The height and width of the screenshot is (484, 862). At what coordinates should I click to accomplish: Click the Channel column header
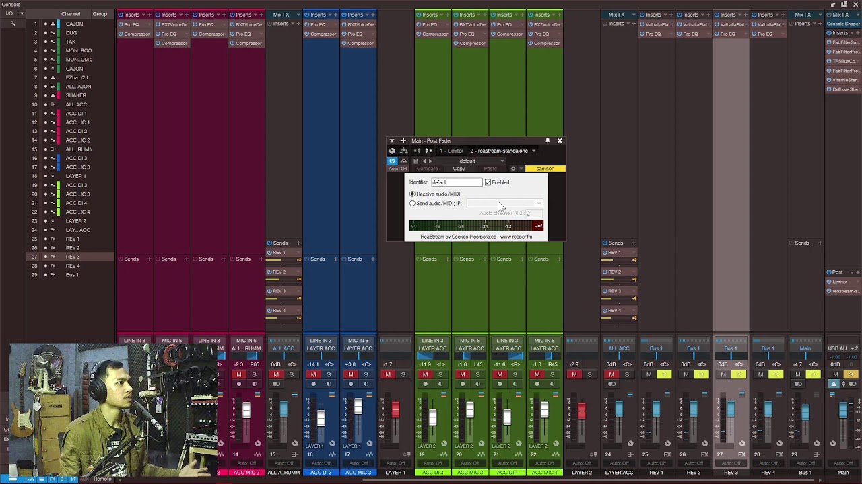pos(71,14)
